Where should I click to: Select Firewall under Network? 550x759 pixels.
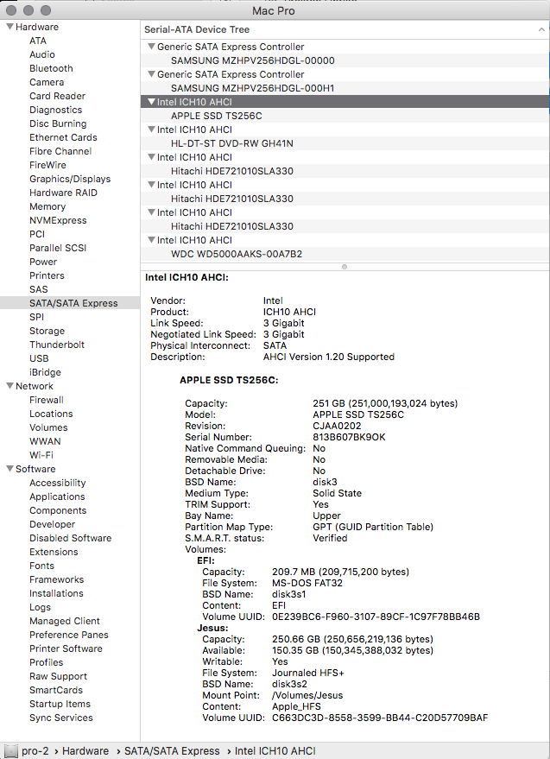tap(46, 399)
